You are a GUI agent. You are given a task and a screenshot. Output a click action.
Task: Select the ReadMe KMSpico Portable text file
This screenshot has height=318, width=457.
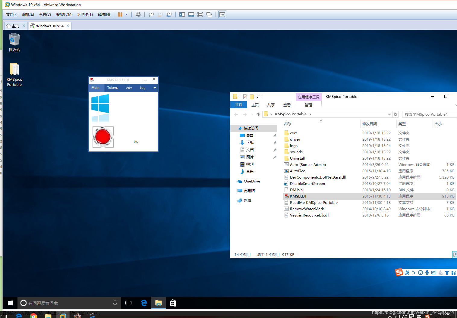click(x=369, y=203)
